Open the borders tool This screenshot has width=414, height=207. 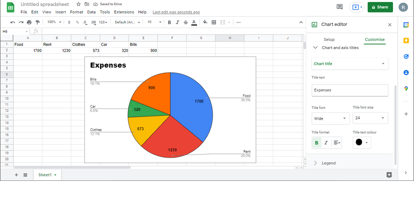point(214,22)
